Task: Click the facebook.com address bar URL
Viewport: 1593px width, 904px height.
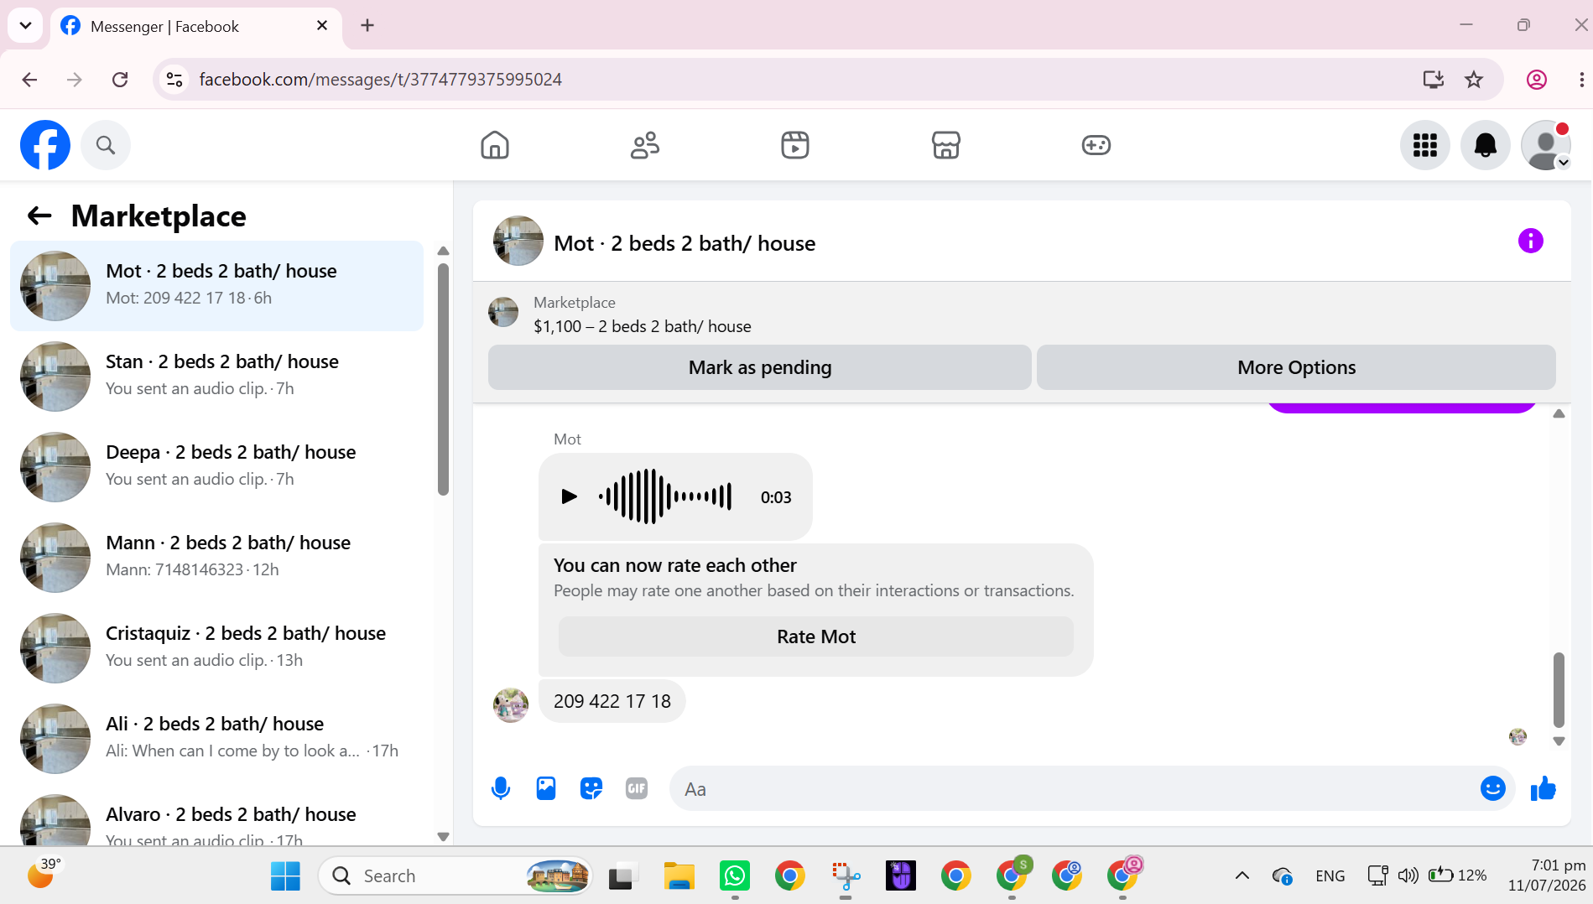Action: click(381, 80)
